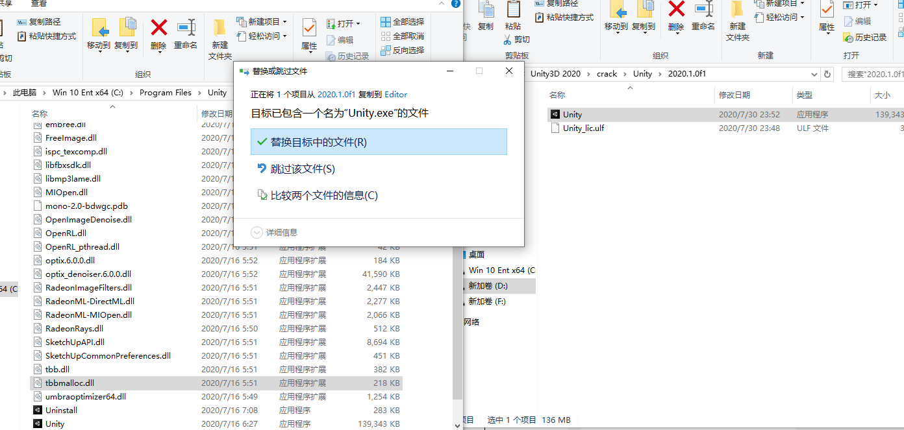Select 新加卷 (F:) drive in navigation pane
The width and height of the screenshot is (904, 430).
487,302
